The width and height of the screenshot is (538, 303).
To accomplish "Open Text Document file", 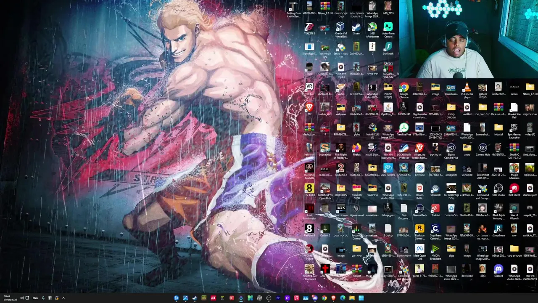I will click(404, 212).
